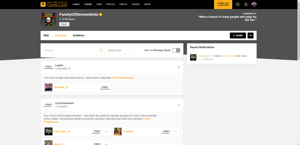Image resolution: width=300 pixels, height=145 pixels.
Task: Open the search magnifier in top bar
Action: point(238,4)
